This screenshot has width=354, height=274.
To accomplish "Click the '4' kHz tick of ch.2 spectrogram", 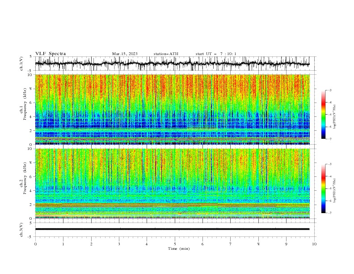I will 31,191.
